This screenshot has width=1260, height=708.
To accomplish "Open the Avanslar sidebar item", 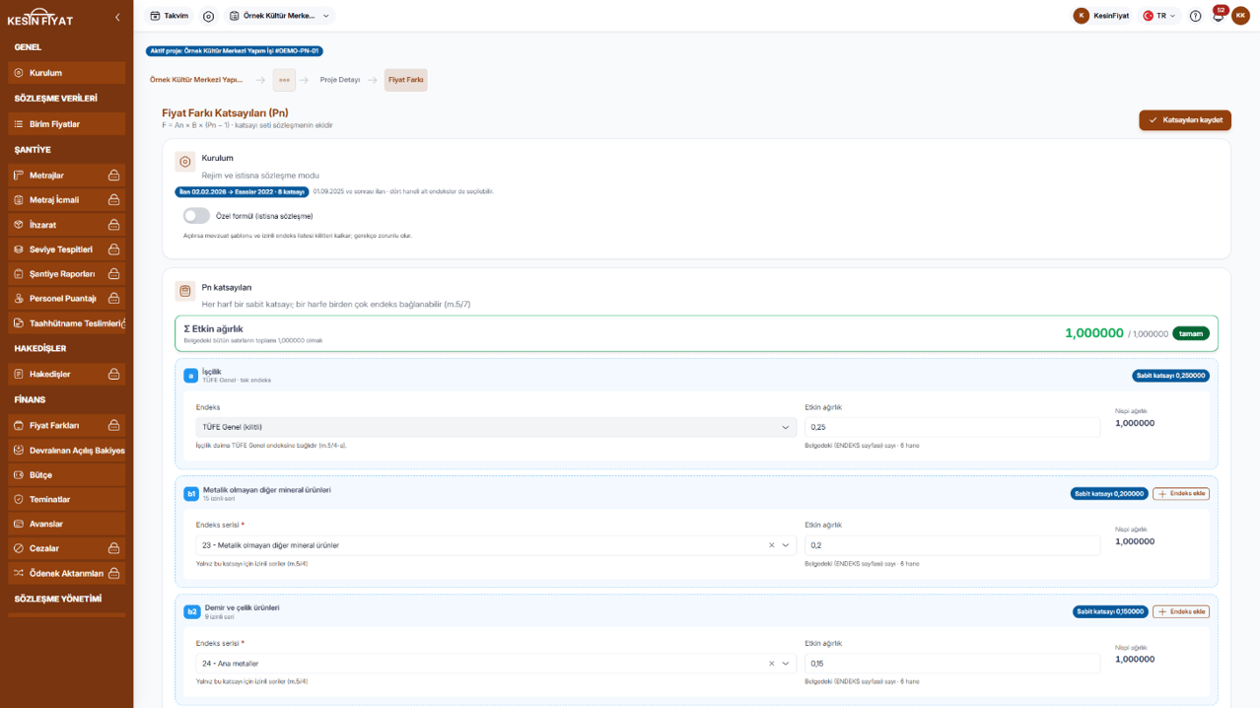I will click(x=67, y=525).
